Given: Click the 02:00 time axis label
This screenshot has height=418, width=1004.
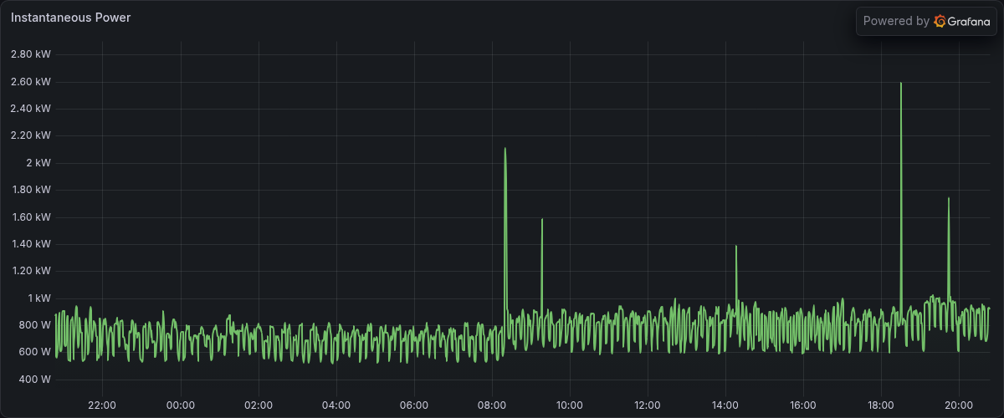Looking at the screenshot, I should [259, 405].
